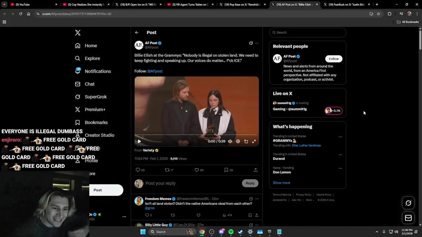Follow AF Post in Relevant people
The image size is (422, 237).
(334, 59)
